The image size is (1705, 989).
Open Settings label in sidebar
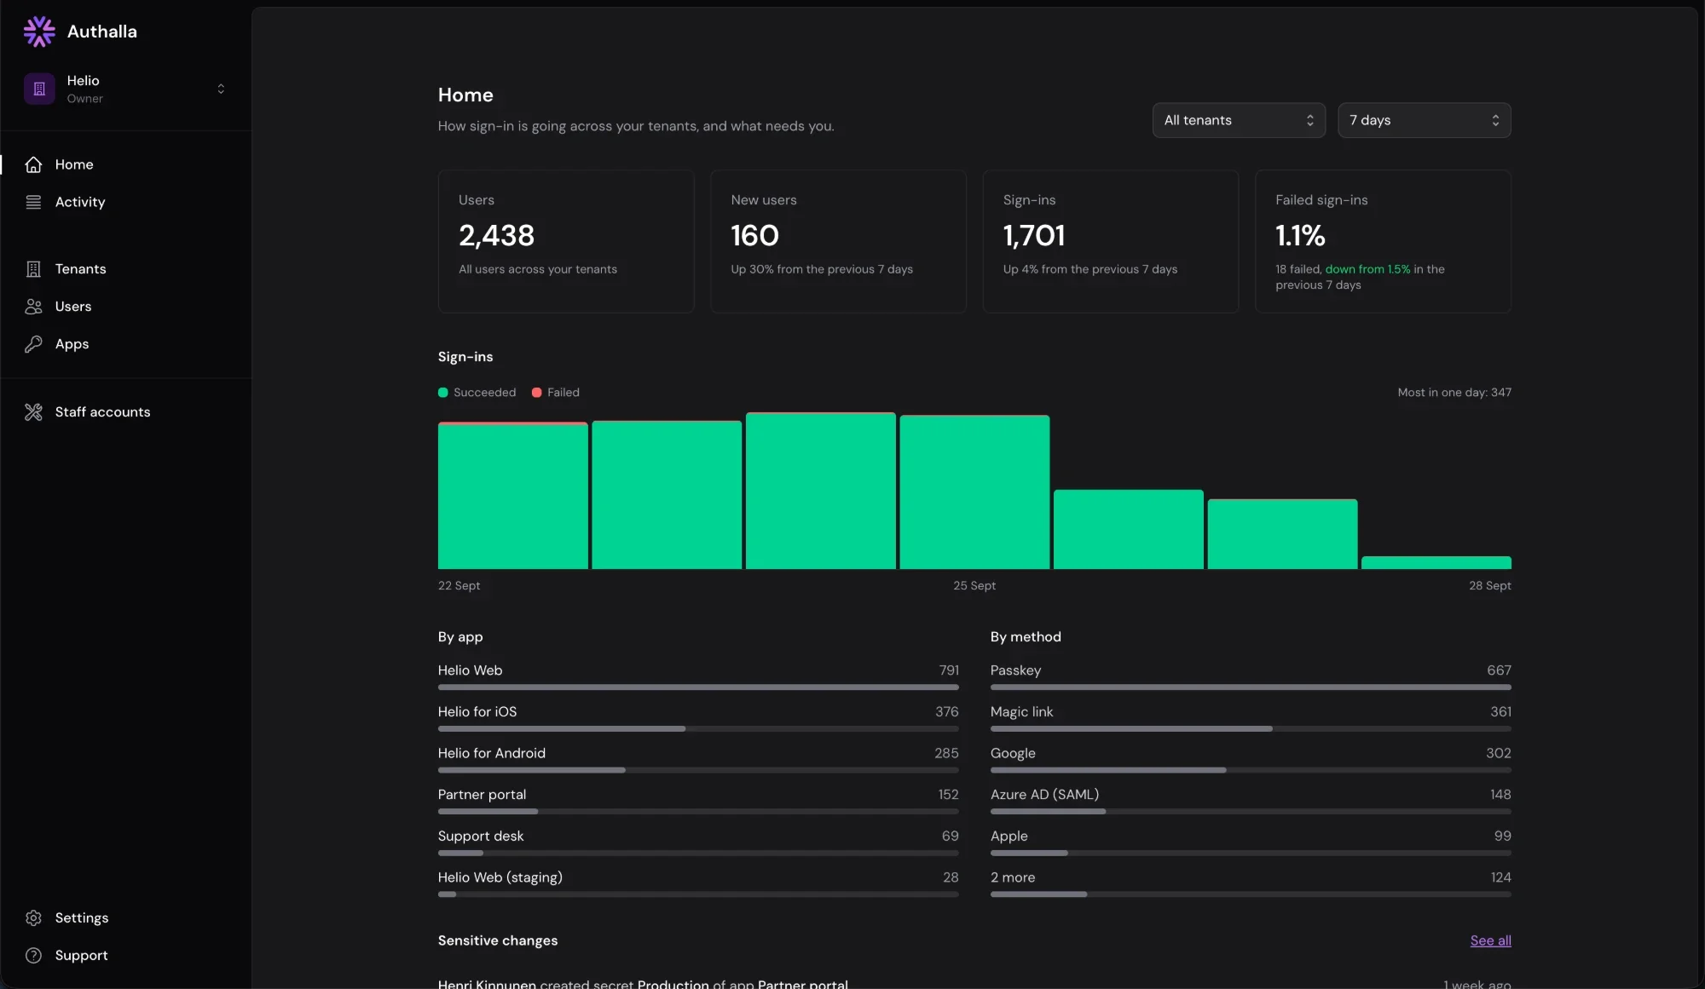pyautogui.click(x=82, y=918)
